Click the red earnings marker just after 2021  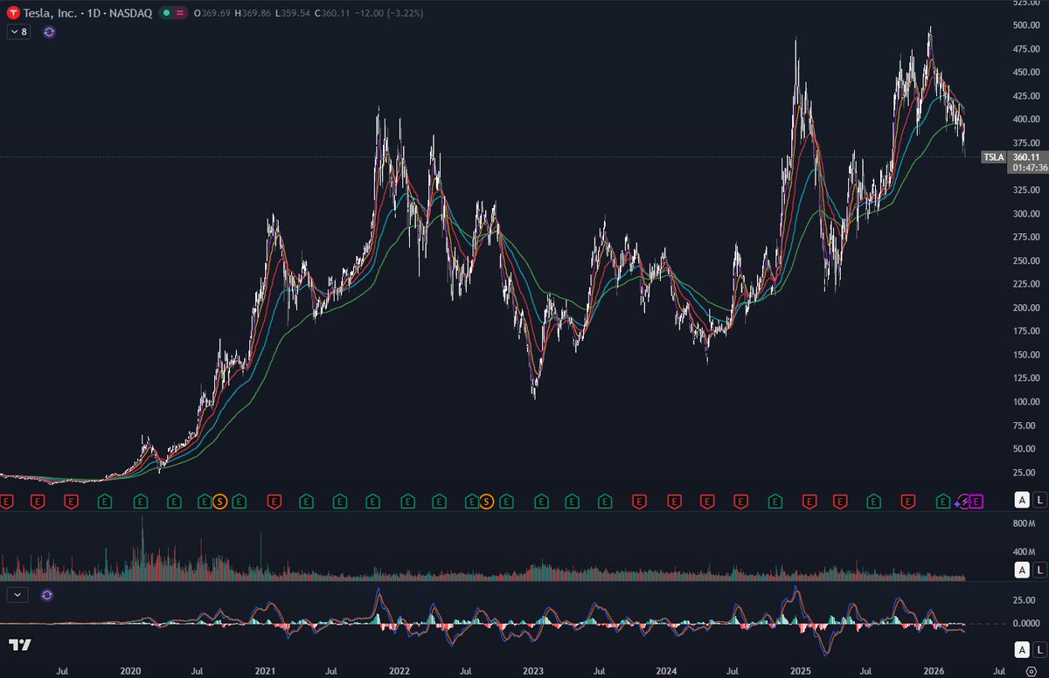click(274, 501)
